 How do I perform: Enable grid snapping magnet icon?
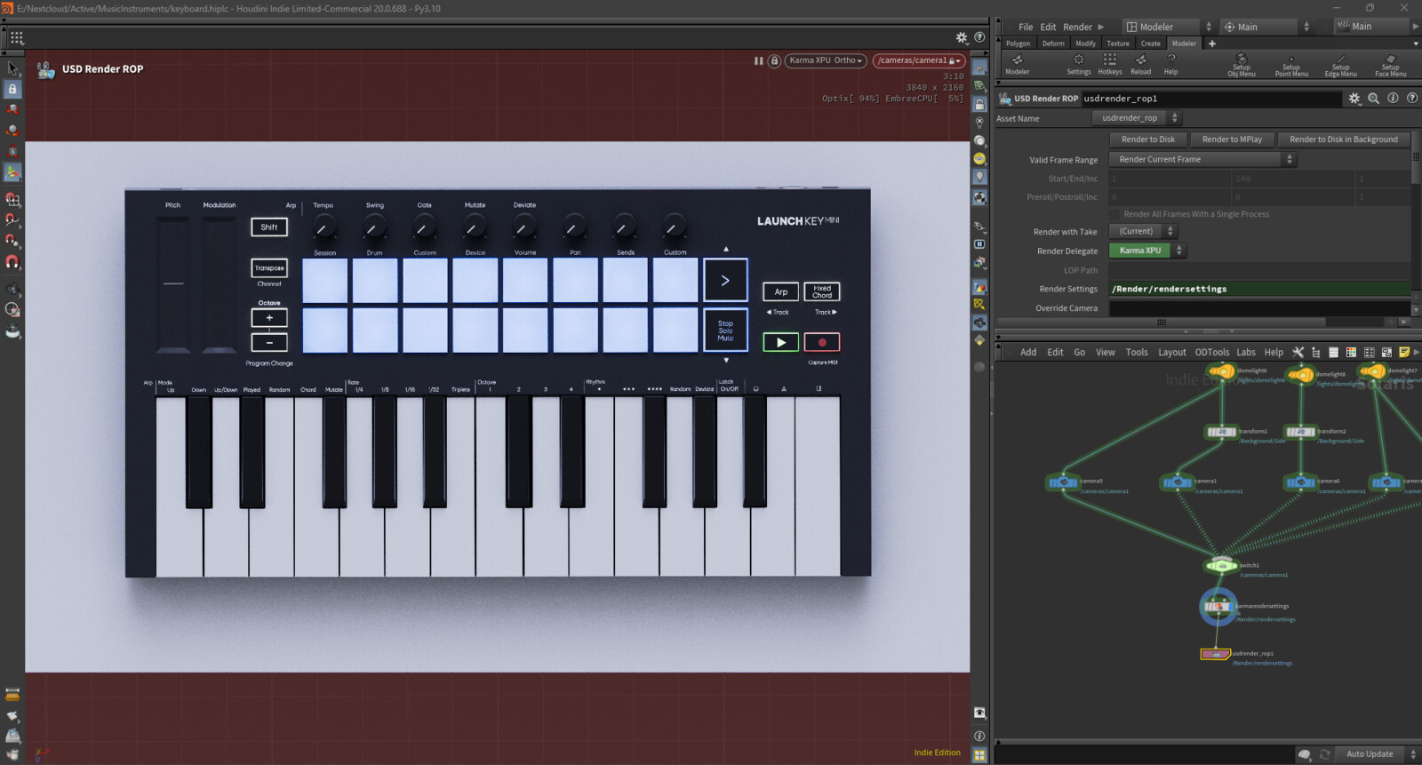tap(12, 199)
